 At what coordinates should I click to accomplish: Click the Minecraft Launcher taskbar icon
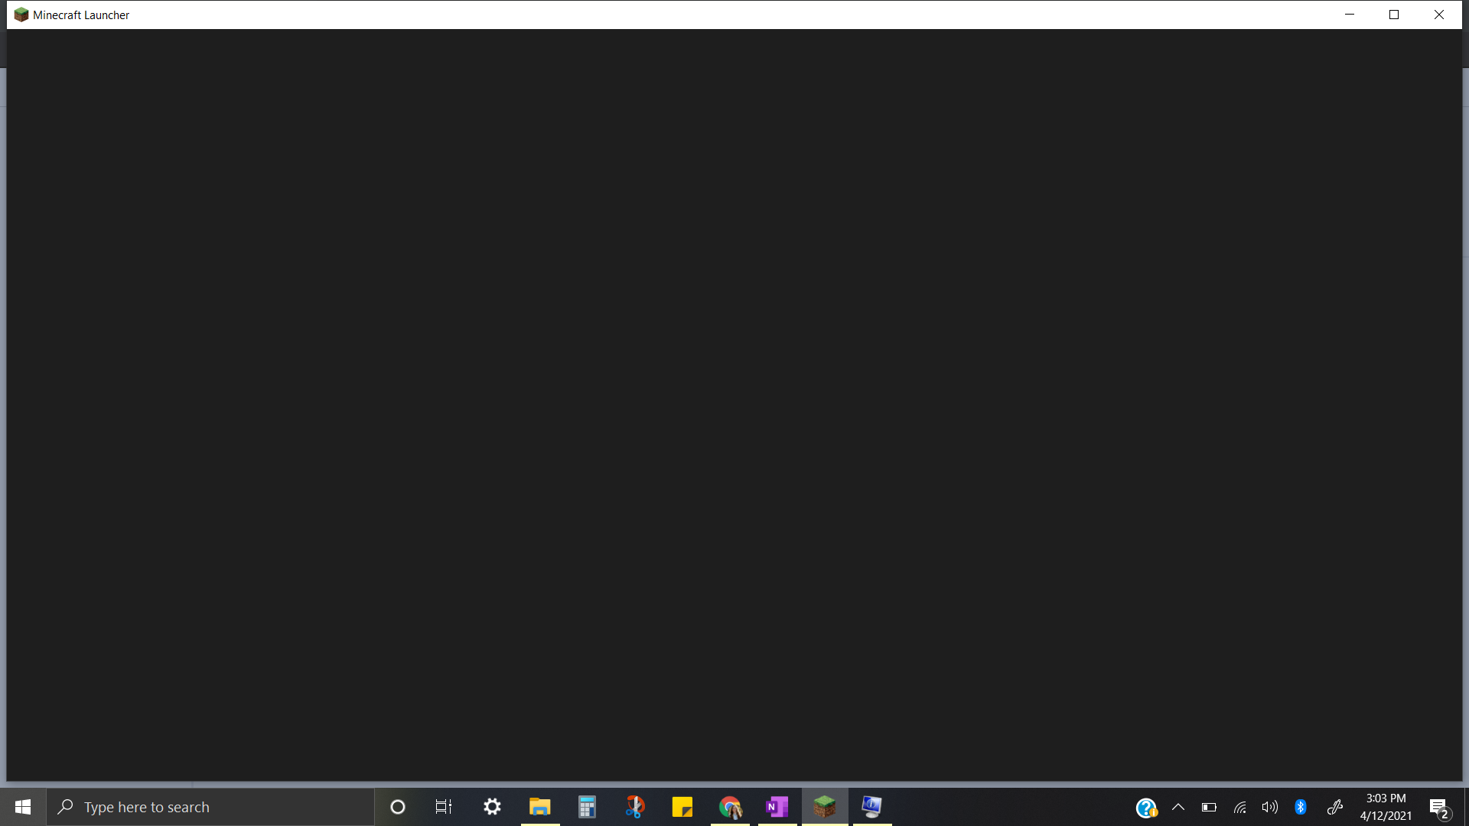824,807
